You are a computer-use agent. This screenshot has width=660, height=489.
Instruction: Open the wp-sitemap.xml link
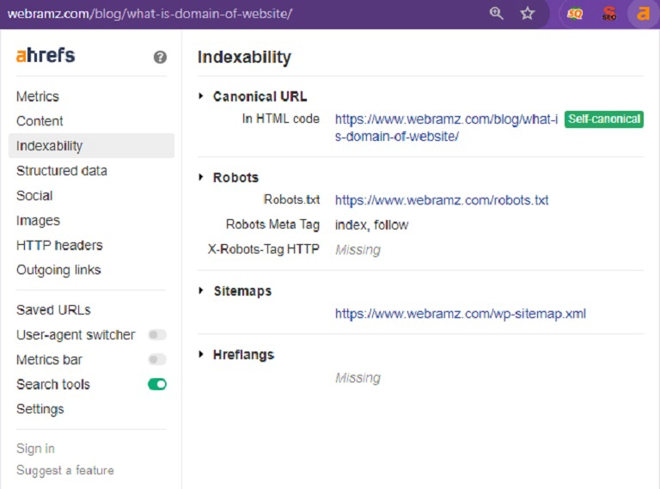[461, 314]
